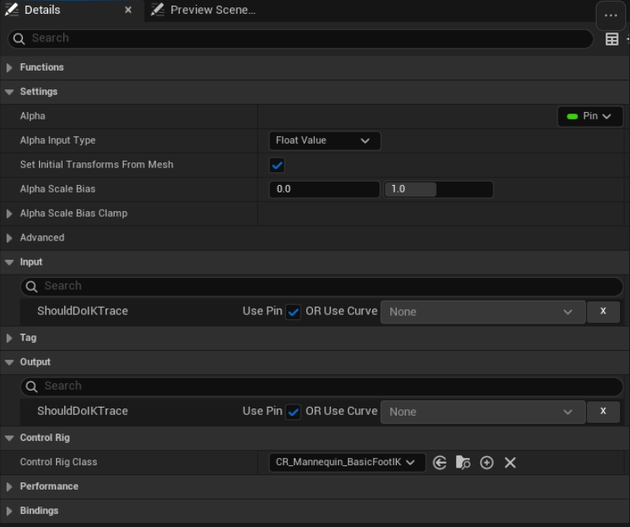Viewport: 630px width, 527px height.
Task: Click X button for Output ShouldDoIKTrace
Action: [603, 412]
